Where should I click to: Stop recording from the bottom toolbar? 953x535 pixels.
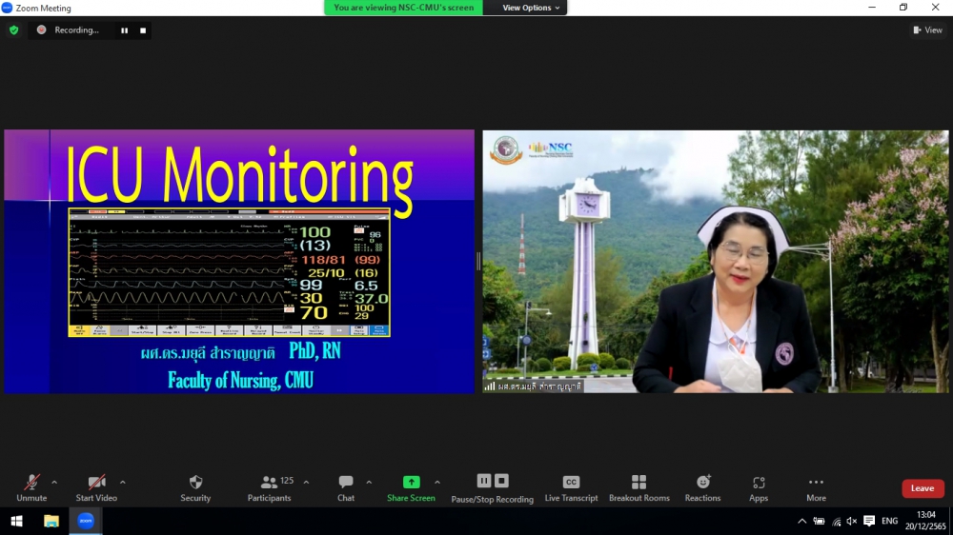coord(502,481)
